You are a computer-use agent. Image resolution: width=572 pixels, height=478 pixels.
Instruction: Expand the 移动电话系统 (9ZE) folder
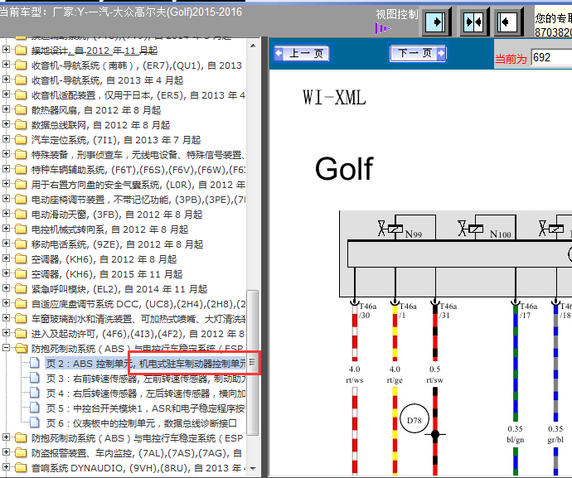pyautogui.click(x=6, y=244)
